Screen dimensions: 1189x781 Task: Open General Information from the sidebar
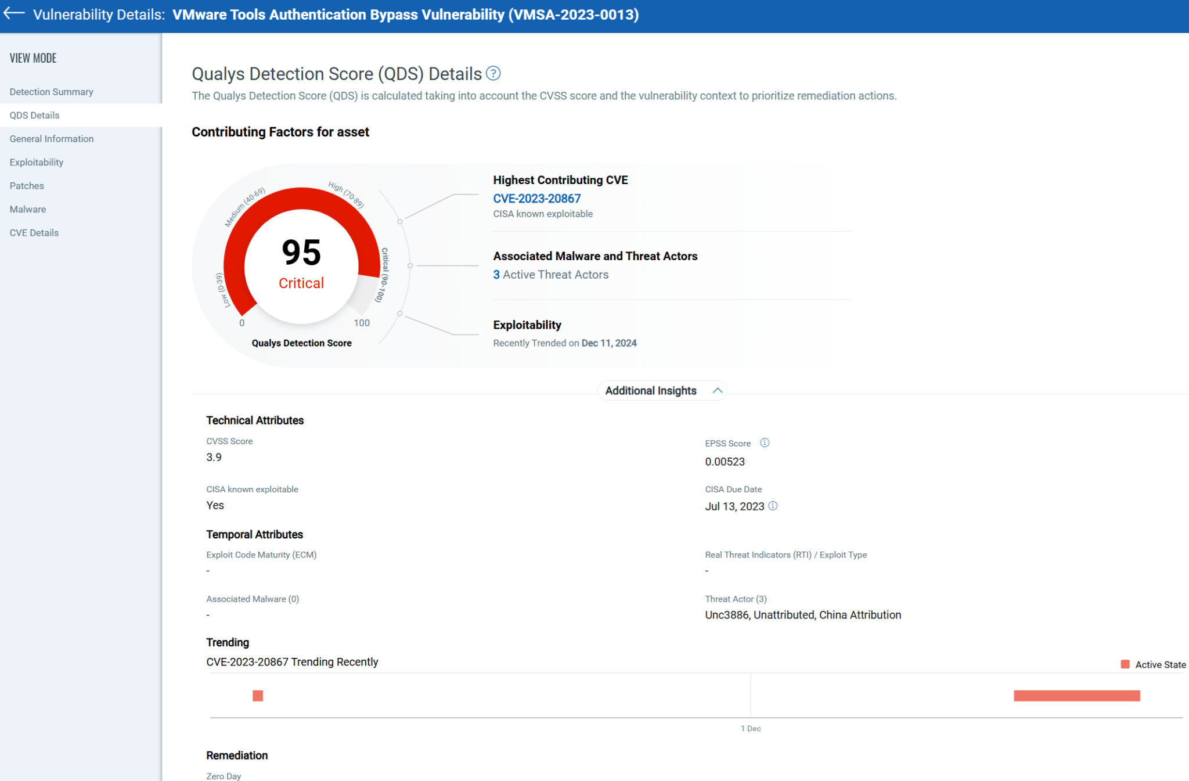51,138
